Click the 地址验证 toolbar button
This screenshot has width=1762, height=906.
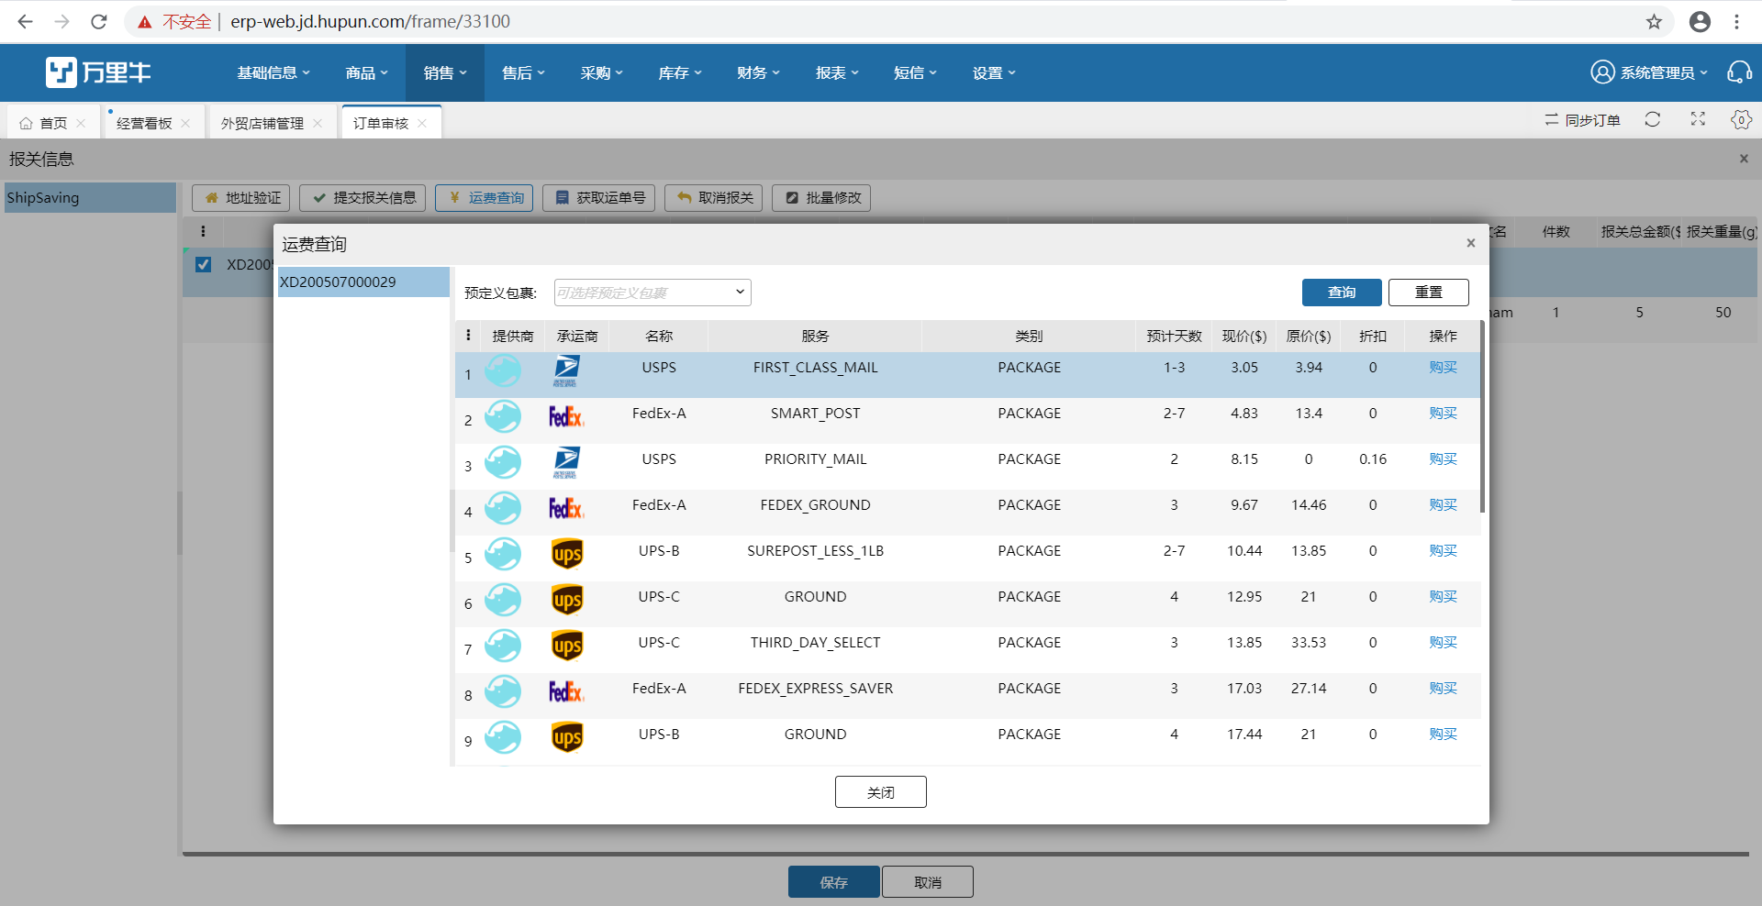coord(240,197)
